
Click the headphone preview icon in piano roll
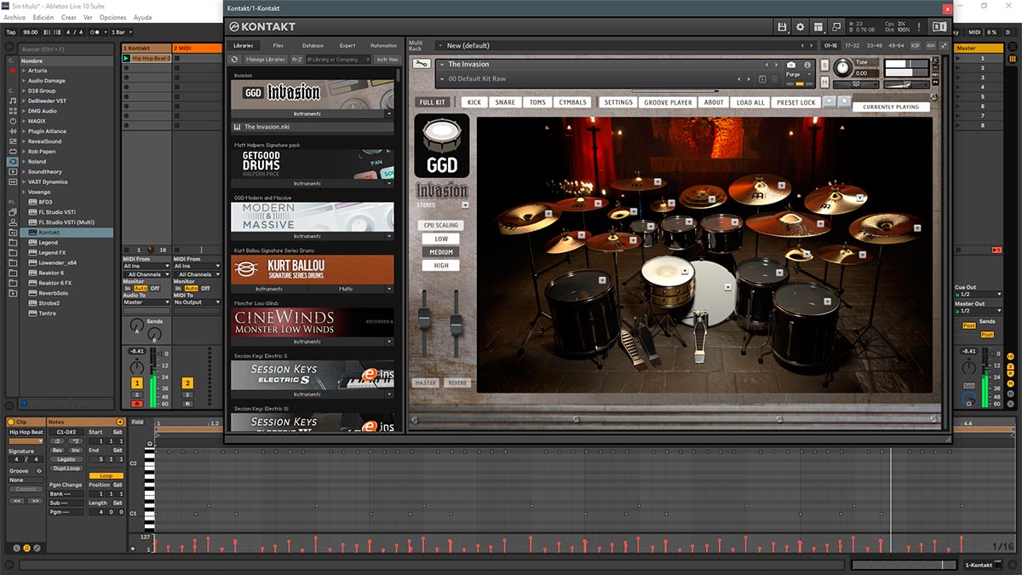point(150,444)
